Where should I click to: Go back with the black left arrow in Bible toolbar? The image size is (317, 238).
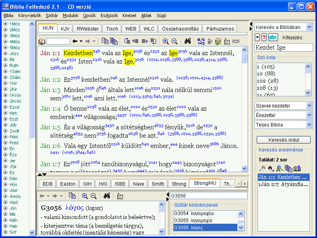point(75,41)
